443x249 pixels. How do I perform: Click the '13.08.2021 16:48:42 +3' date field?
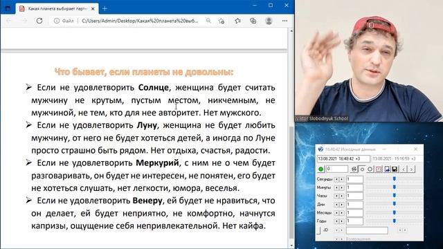pyautogui.click(x=343, y=158)
